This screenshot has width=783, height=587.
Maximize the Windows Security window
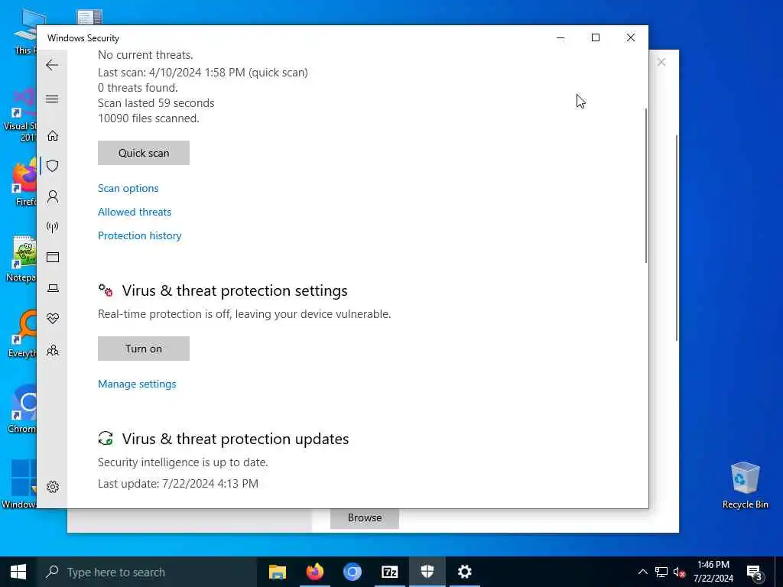pyautogui.click(x=595, y=38)
